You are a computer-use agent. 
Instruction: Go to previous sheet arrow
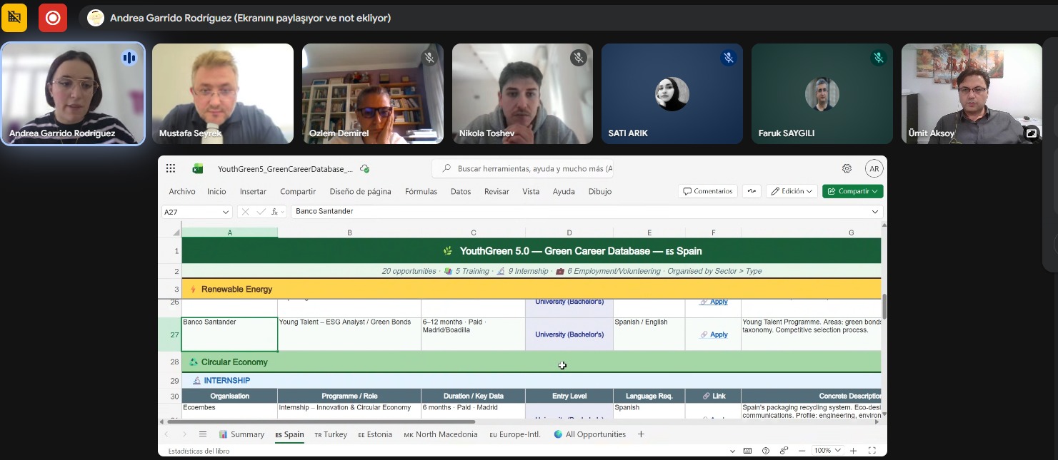click(x=166, y=434)
